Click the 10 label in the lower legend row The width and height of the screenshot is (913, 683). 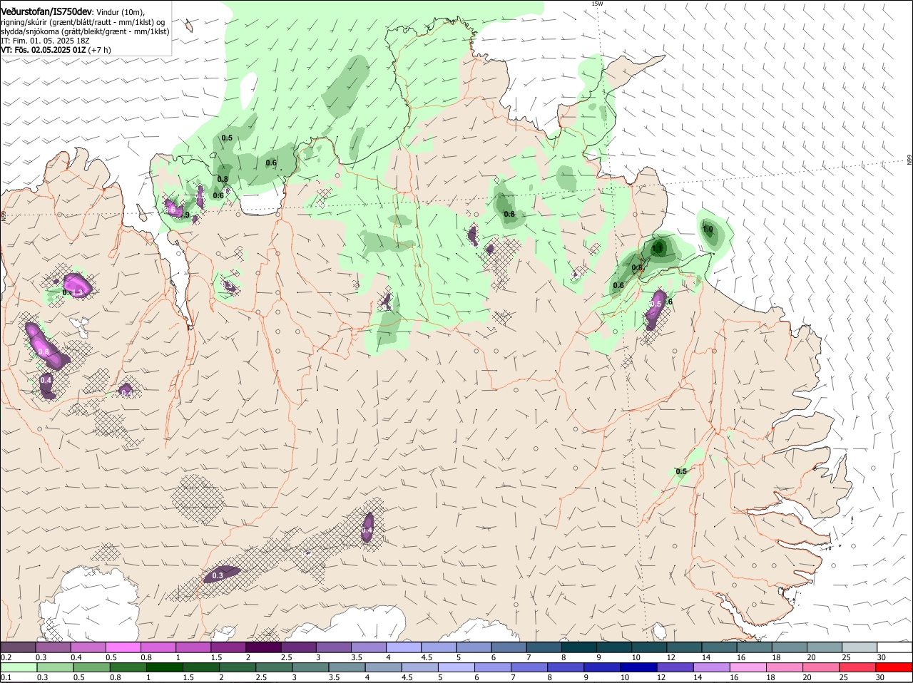(624, 678)
